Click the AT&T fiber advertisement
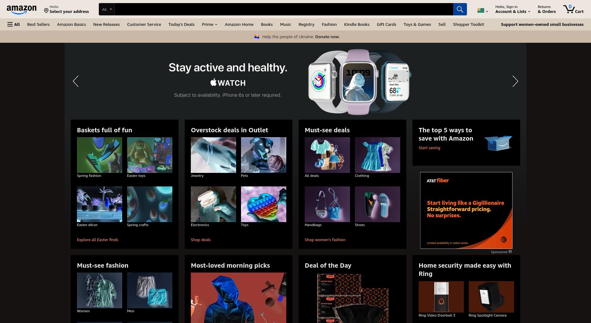Image resolution: width=591 pixels, height=323 pixels. [x=466, y=210]
